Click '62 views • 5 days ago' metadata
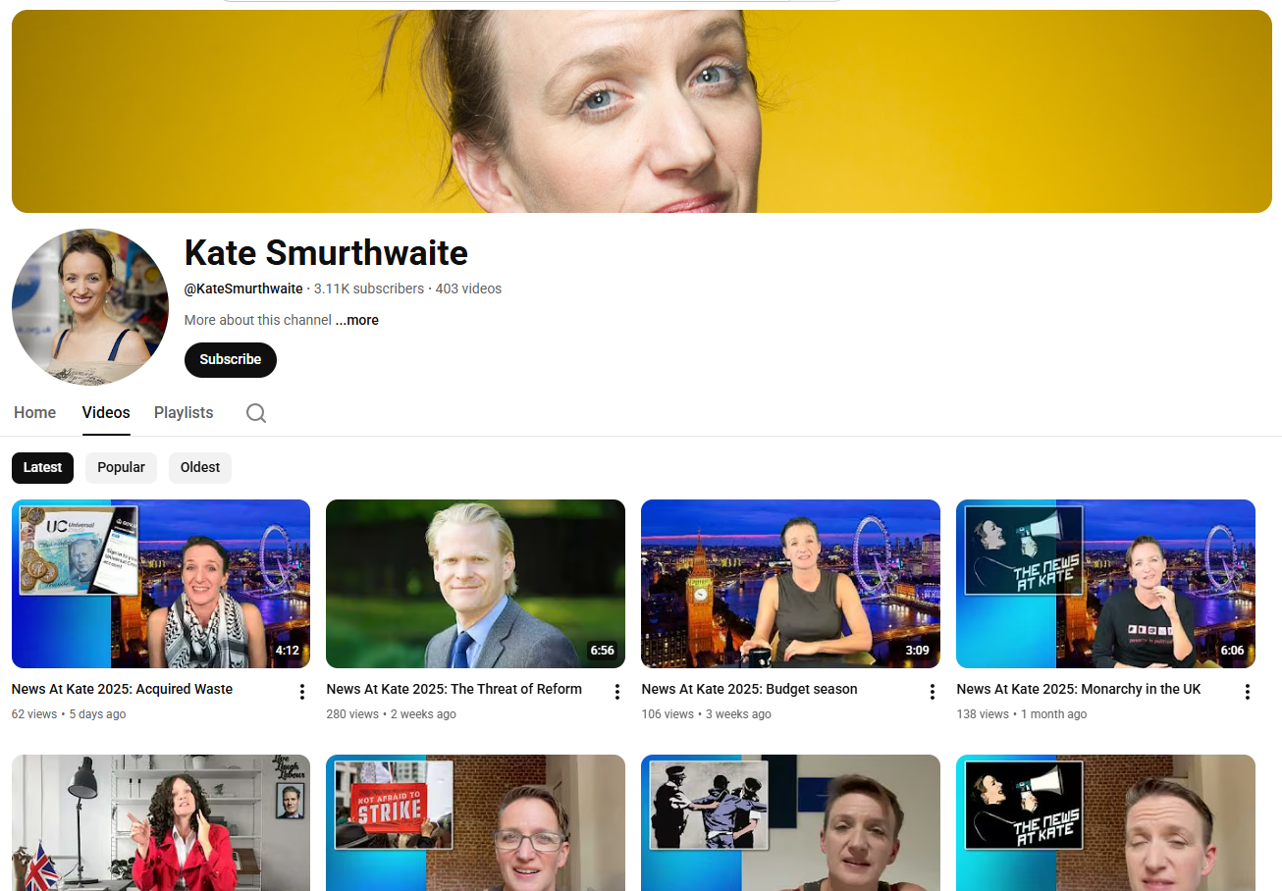This screenshot has width=1282, height=891. (x=69, y=714)
